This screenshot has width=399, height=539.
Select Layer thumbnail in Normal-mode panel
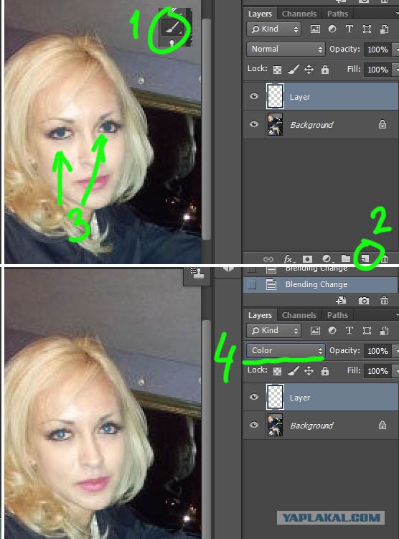click(275, 96)
